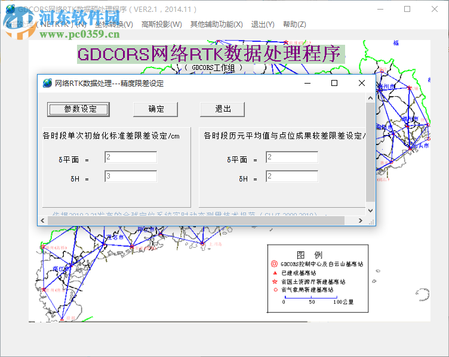This screenshot has height=357, width=449.
Task: Minimize the main GDCORS window
Action: [x=380, y=9]
